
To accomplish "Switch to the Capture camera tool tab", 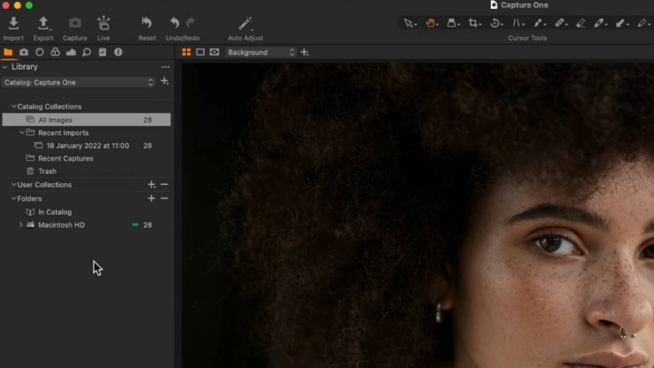I will tap(24, 52).
